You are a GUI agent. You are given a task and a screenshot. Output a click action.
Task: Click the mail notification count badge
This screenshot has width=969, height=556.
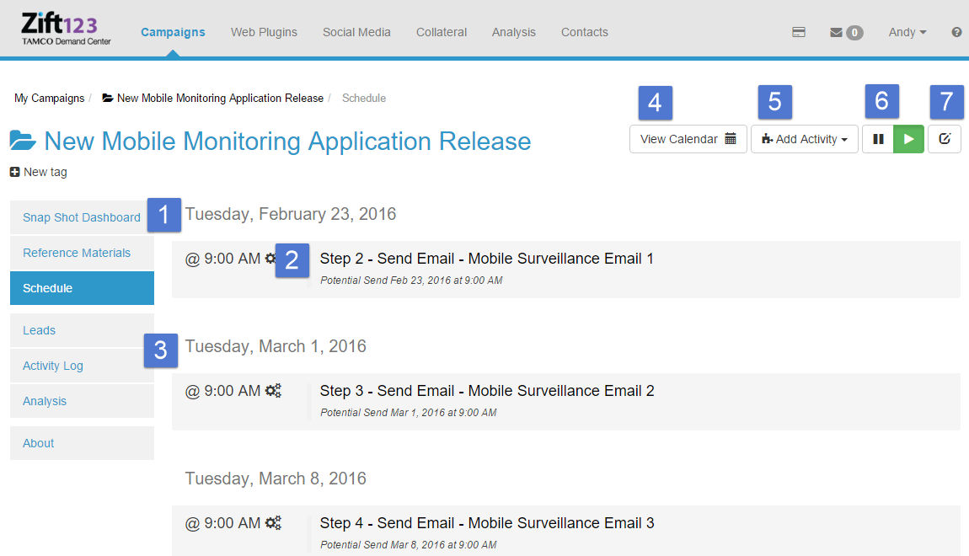pos(854,33)
